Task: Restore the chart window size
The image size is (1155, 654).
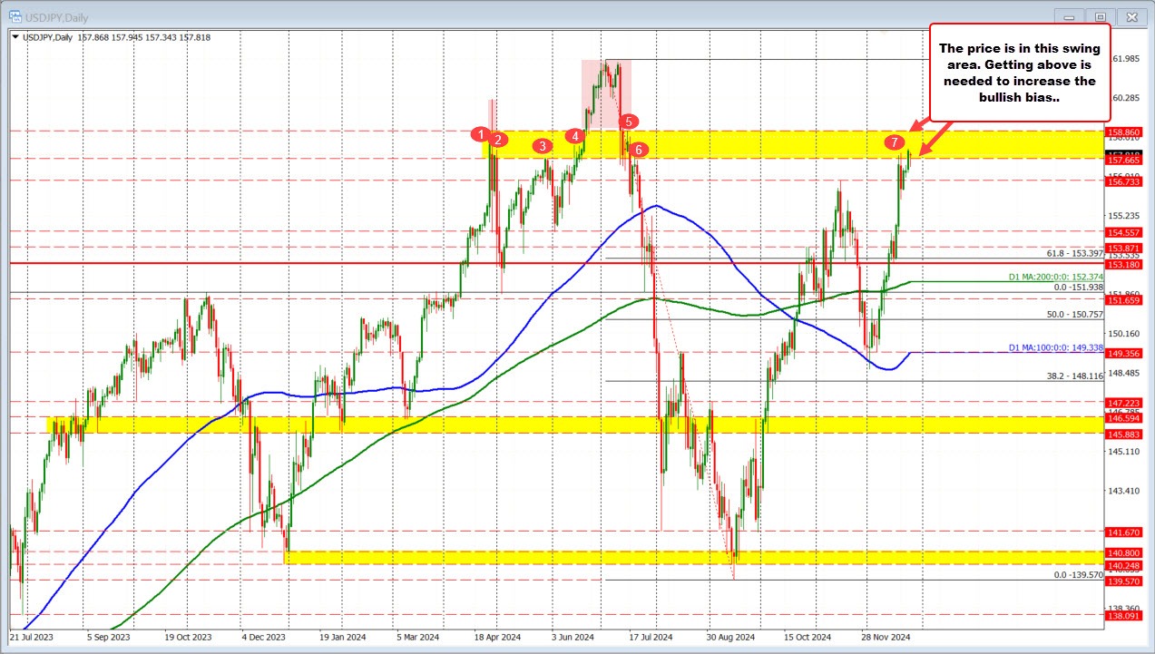Action: (x=1101, y=16)
